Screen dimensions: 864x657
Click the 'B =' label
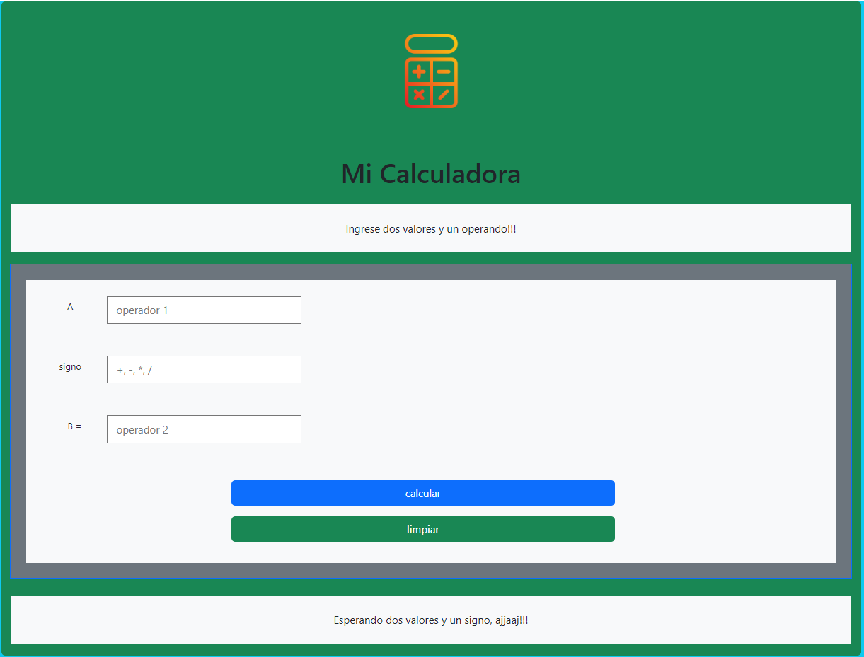(74, 426)
